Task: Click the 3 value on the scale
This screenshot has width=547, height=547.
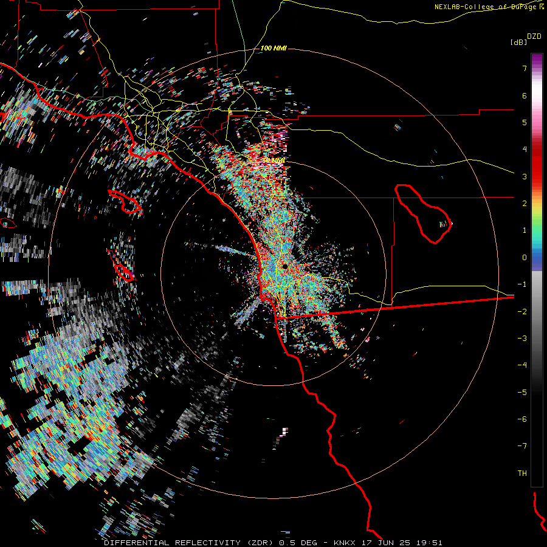Action: [525, 176]
